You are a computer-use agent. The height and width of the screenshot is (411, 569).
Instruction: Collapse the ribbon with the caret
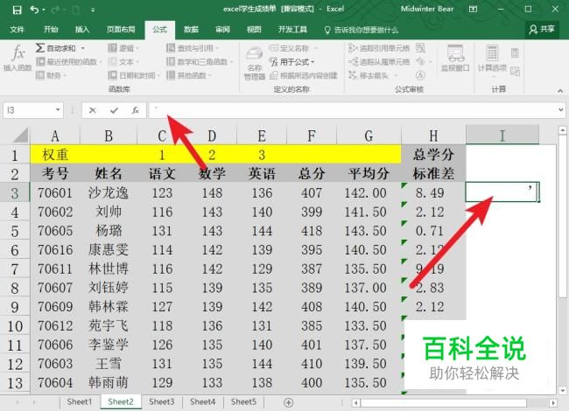[x=560, y=91]
